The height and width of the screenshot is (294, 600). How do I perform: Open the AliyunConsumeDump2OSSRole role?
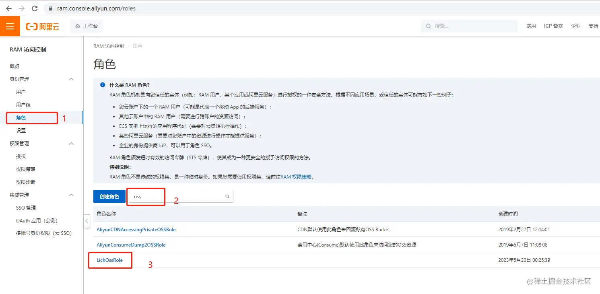point(131,245)
